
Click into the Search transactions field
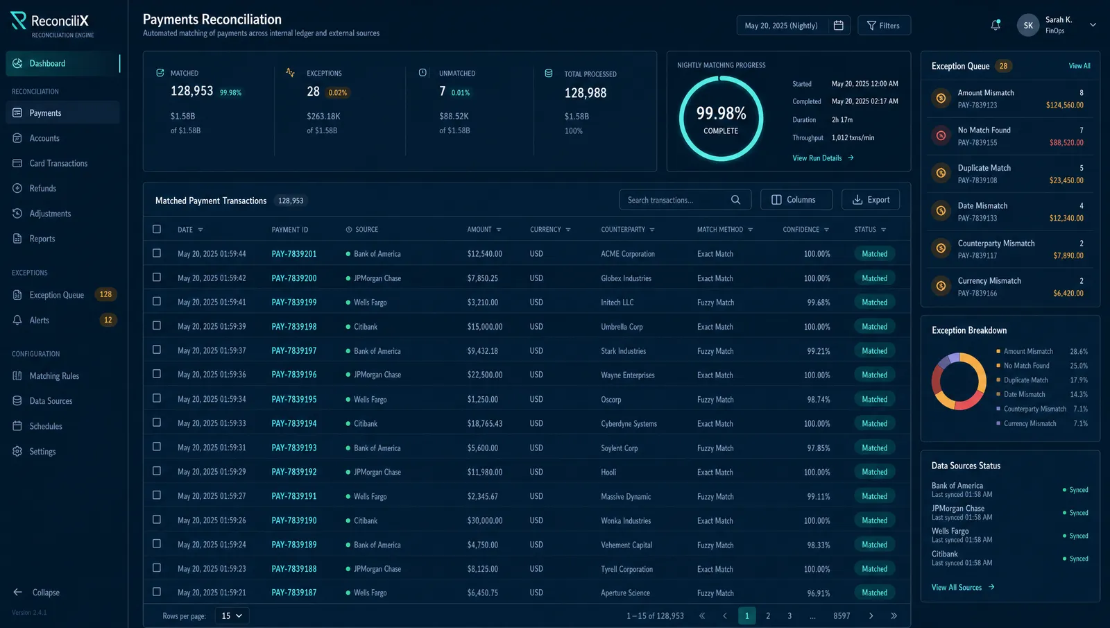(x=685, y=200)
